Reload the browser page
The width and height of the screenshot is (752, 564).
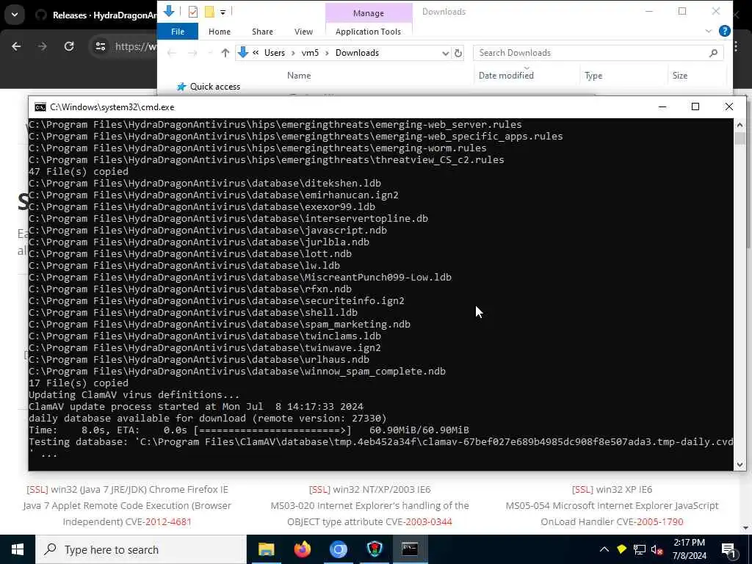(x=69, y=46)
